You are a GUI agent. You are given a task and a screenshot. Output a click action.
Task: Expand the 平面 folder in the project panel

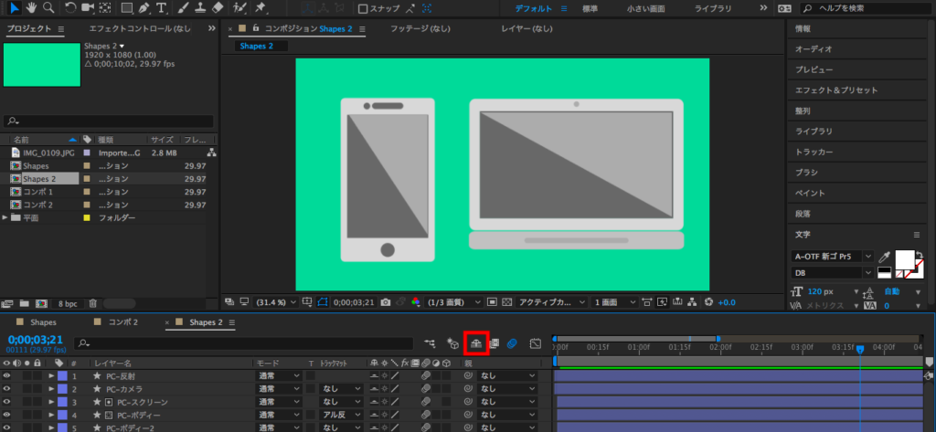pos(6,218)
